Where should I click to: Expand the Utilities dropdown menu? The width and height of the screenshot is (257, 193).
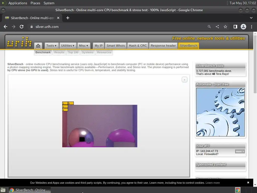(68, 46)
